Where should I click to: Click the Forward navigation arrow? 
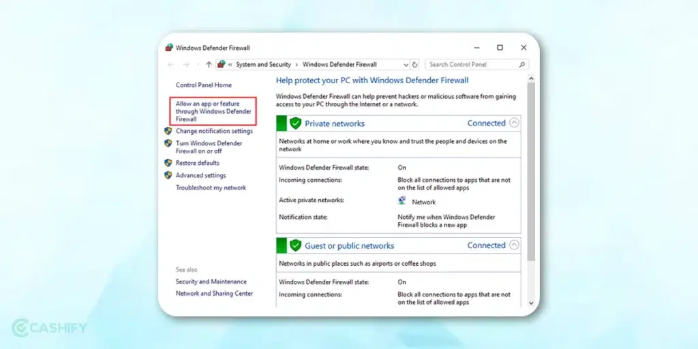pyautogui.click(x=186, y=65)
